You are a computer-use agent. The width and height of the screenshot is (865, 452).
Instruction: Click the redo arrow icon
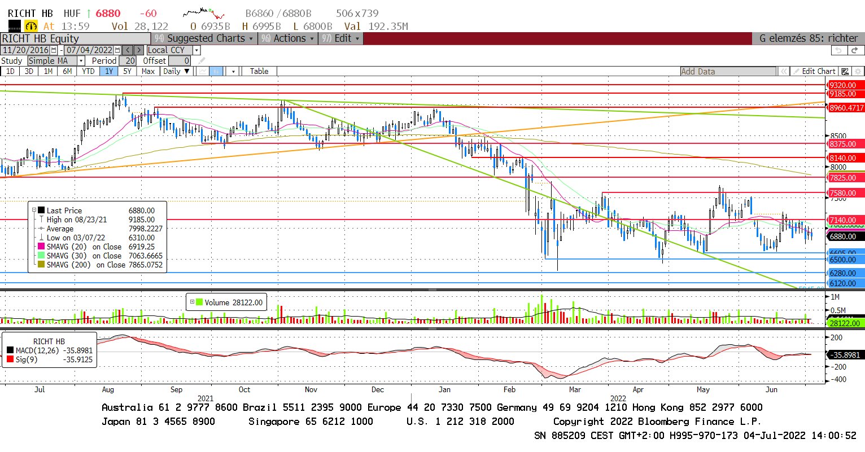click(855, 51)
